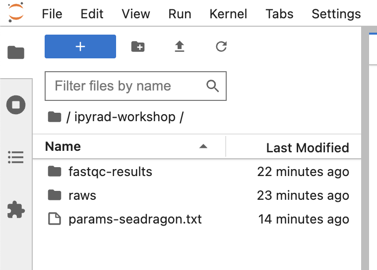The width and height of the screenshot is (377, 270).
Task: Sort files by Last Modified
Action: (x=307, y=147)
